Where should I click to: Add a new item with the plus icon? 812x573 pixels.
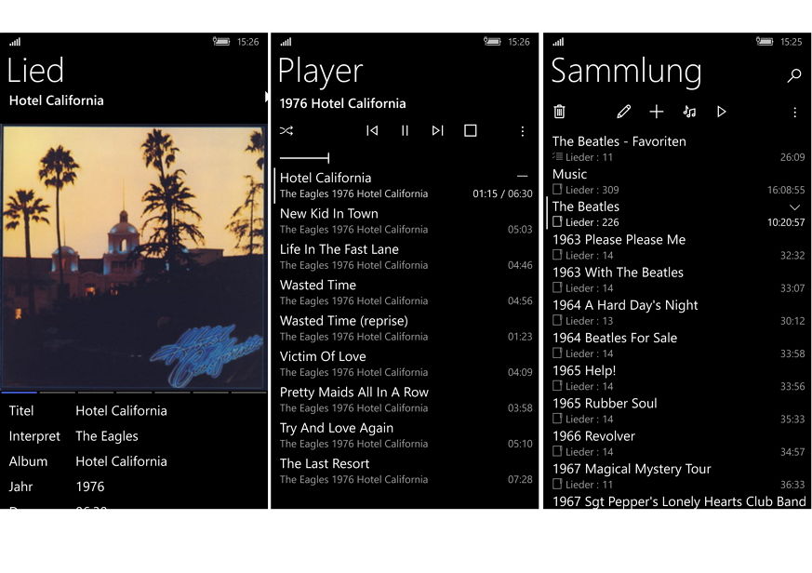pyautogui.click(x=656, y=112)
